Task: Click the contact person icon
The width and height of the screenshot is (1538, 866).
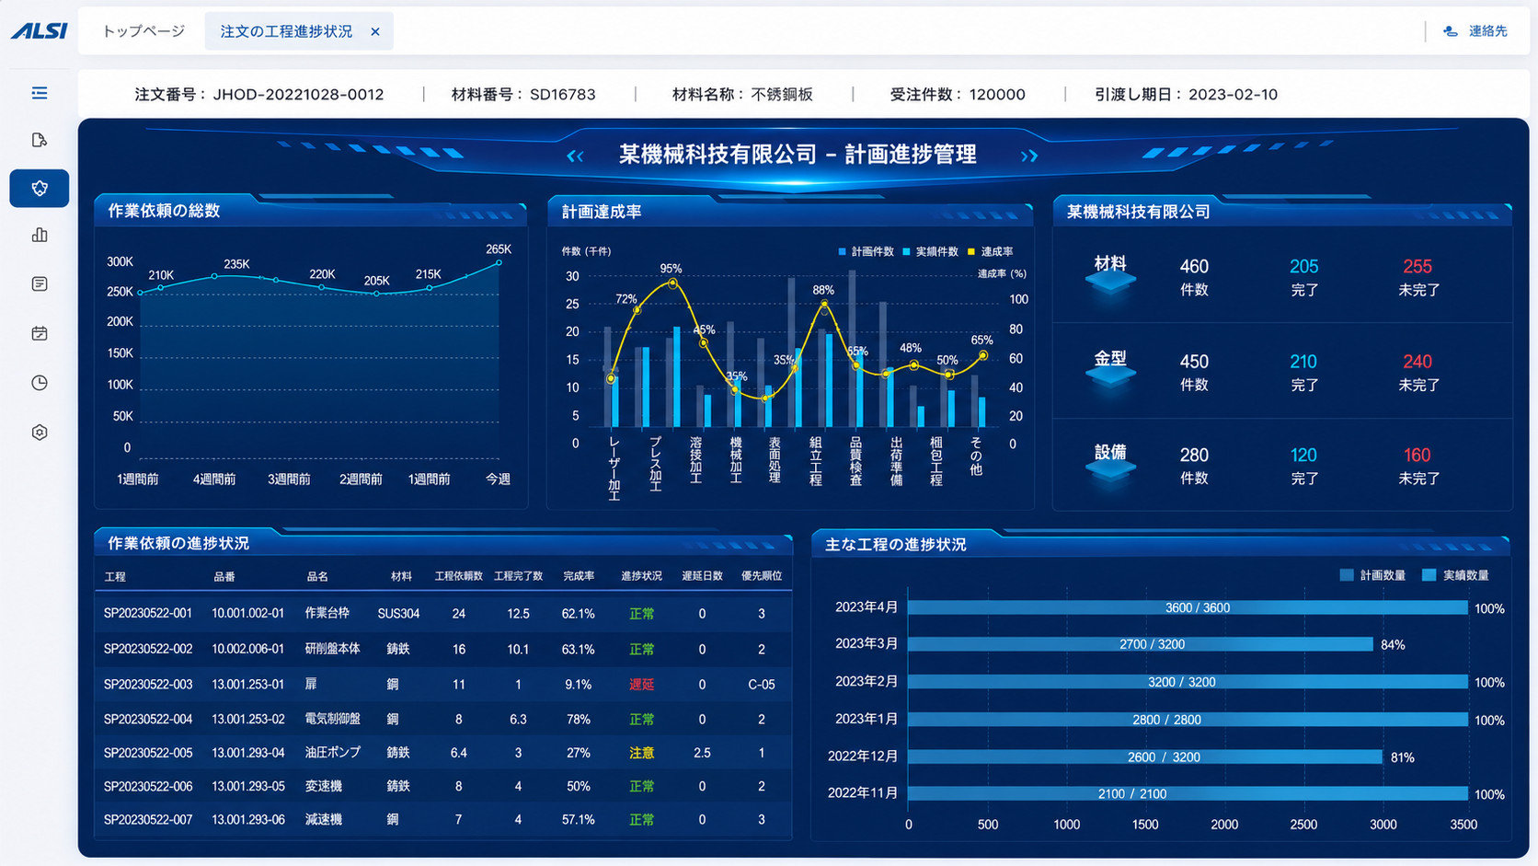Action: click(x=1451, y=31)
